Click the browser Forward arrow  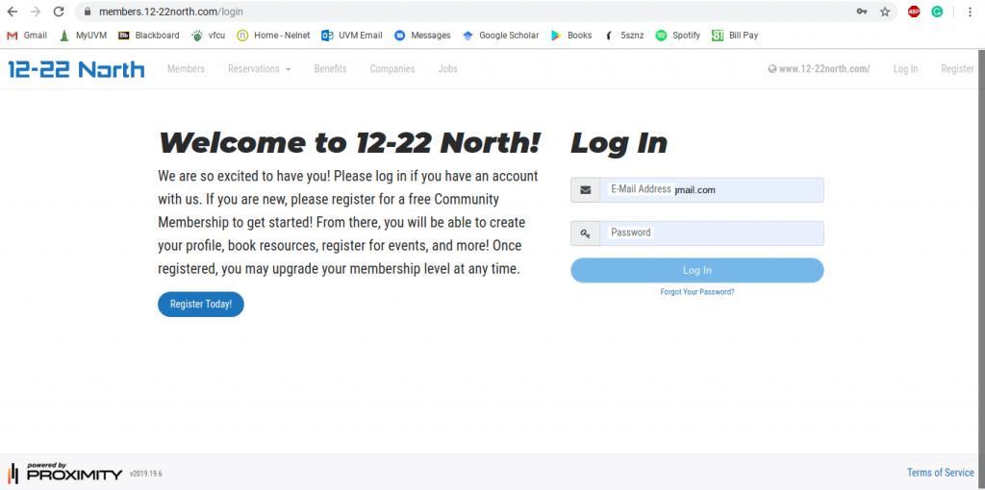pyautogui.click(x=36, y=12)
